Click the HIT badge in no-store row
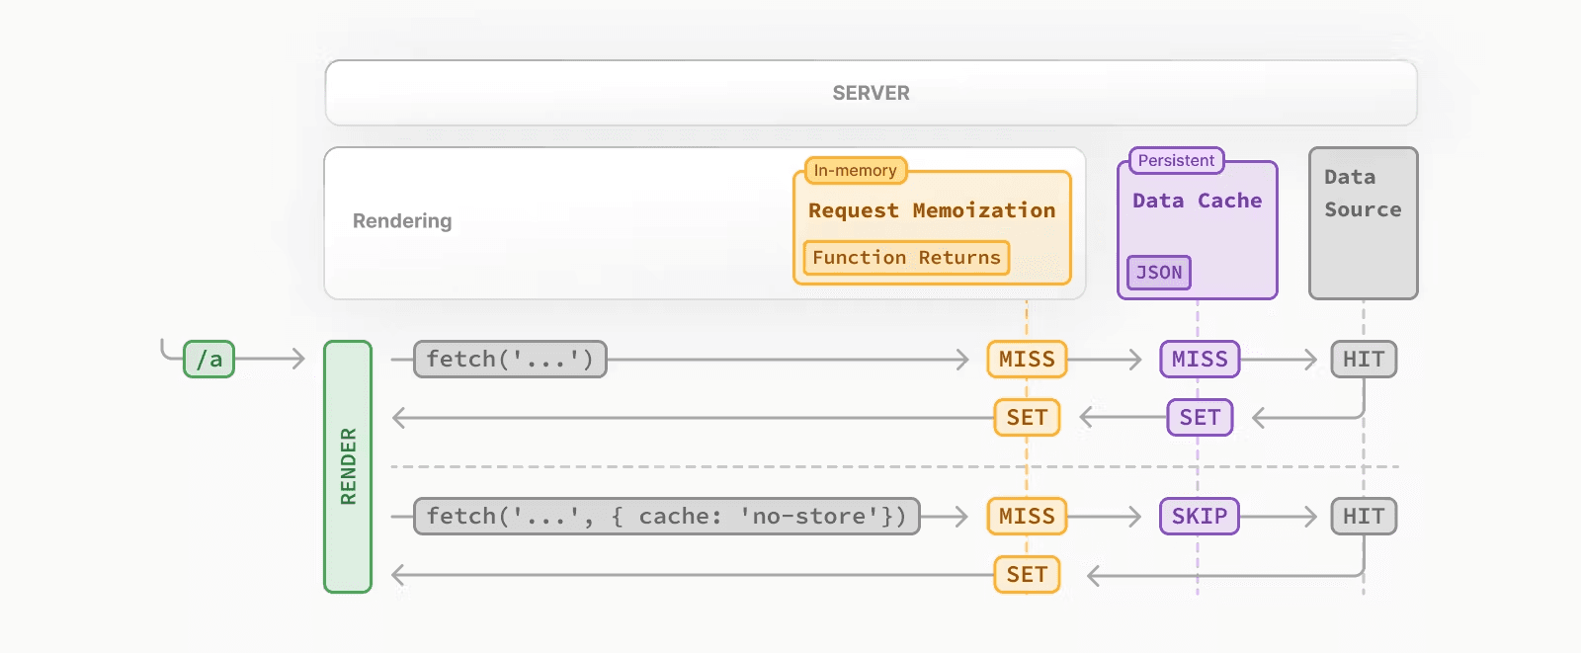 pos(1364,517)
